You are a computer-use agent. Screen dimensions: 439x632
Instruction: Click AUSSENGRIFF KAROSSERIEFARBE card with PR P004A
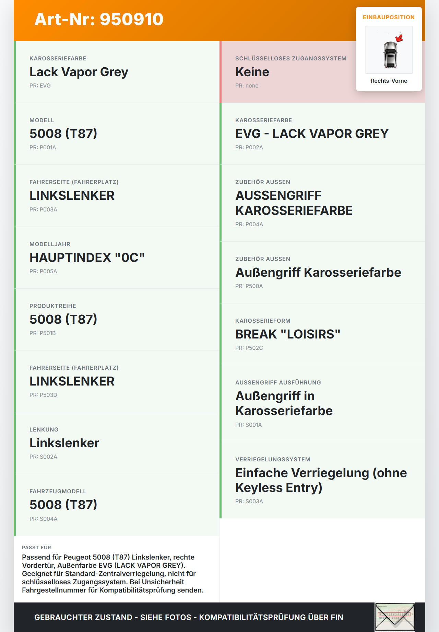click(x=322, y=203)
